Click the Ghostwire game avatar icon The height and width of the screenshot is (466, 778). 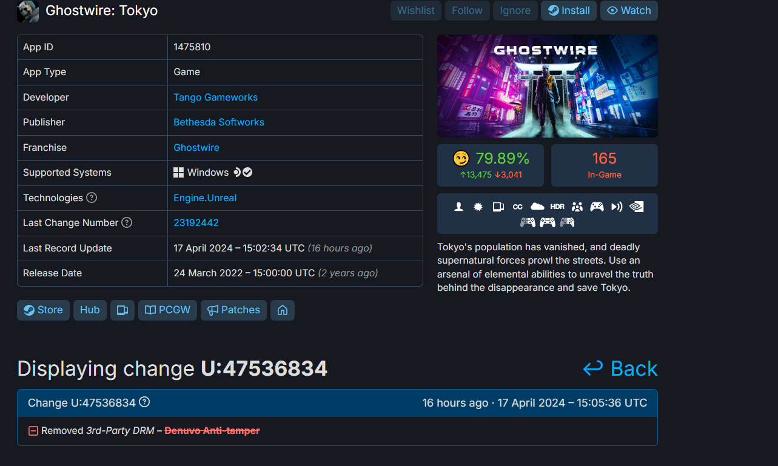[x=28, y=11]
